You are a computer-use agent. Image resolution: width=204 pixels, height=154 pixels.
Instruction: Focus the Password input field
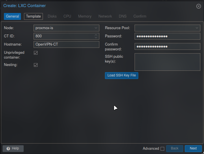[167, 36]
